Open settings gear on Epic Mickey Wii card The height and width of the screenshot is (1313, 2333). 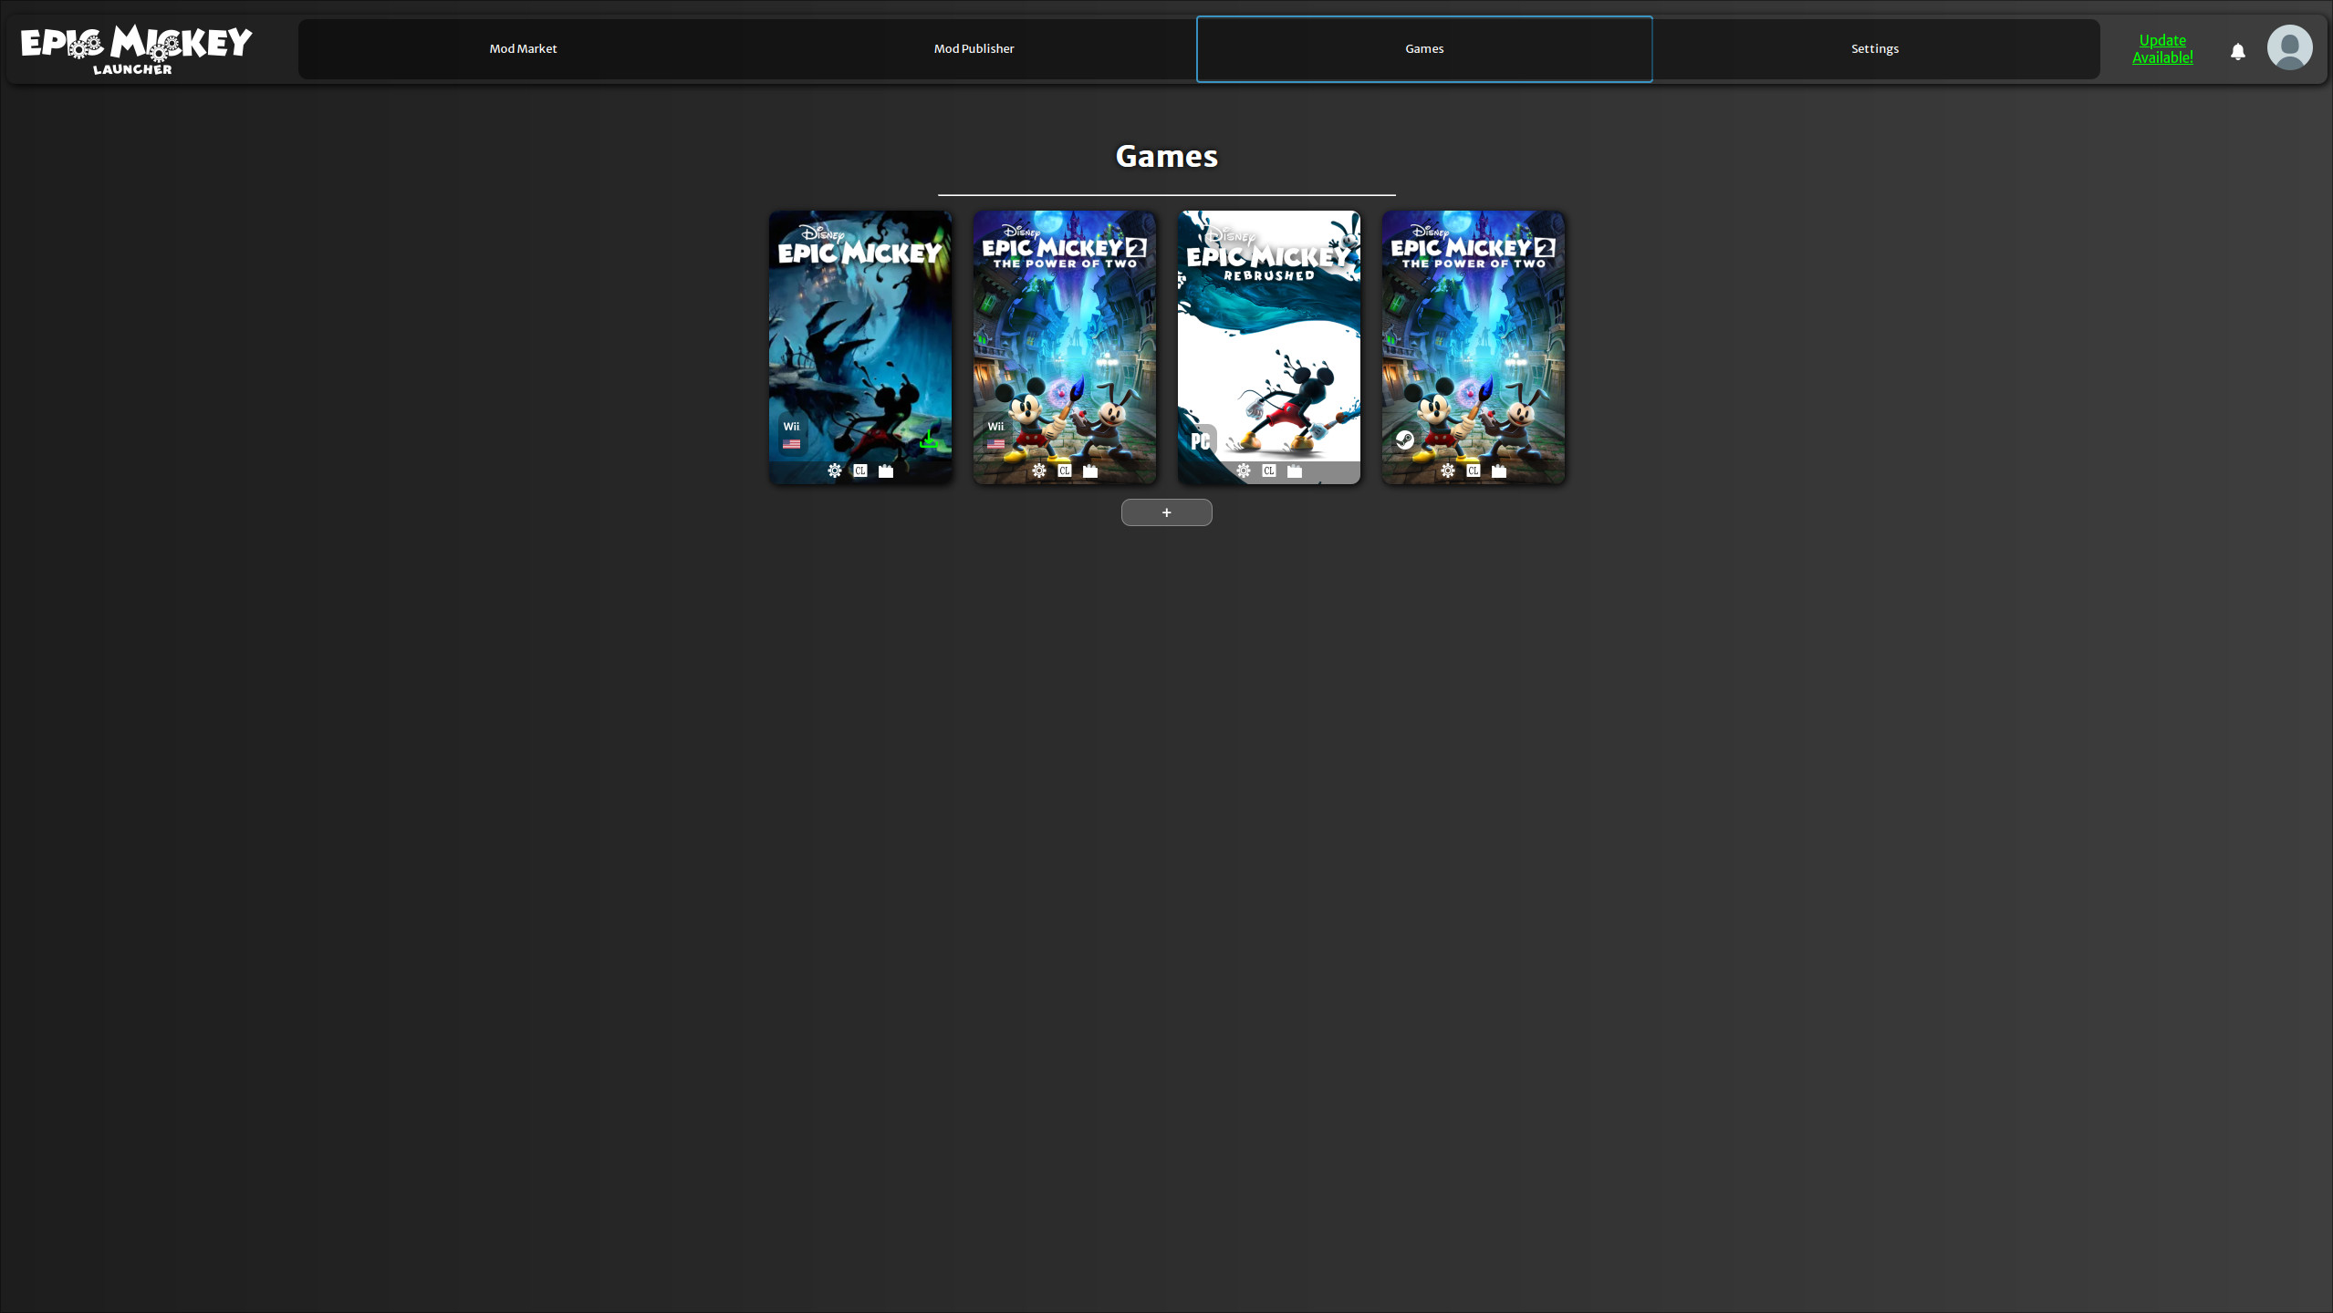tap(834, 471)
